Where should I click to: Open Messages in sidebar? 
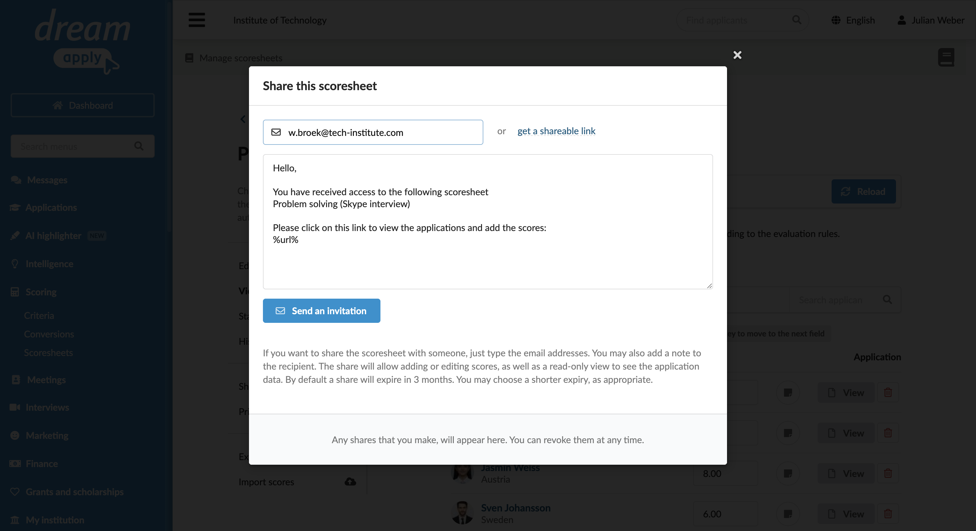point(47,180)
